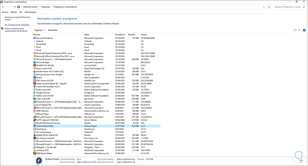Click the Oracle VM VirtualBox icon

pos(34,87)
